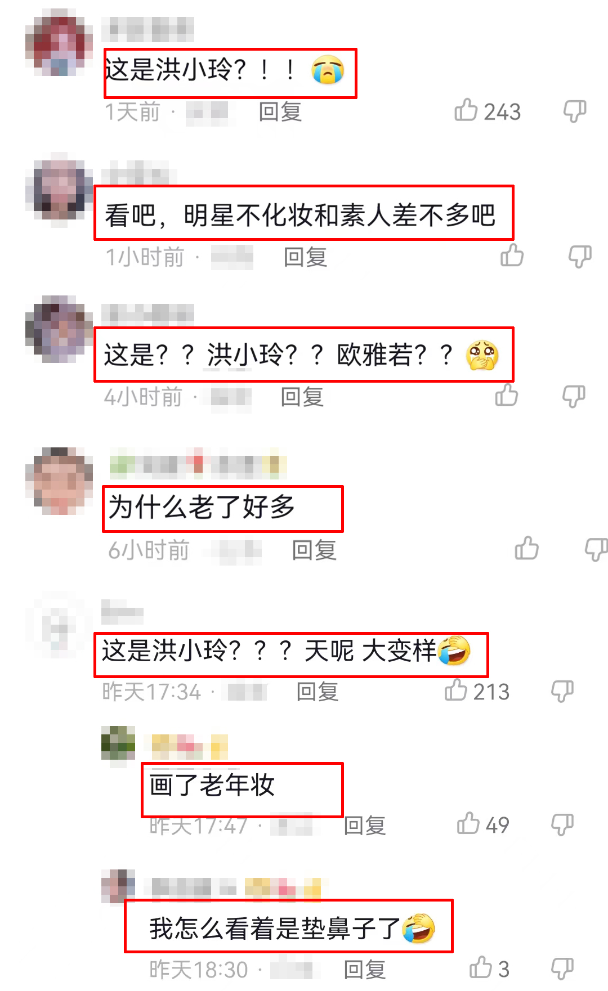
Task: Click 回复 under the comment posted 昨天17:34
Action: (x=318, y=692)
